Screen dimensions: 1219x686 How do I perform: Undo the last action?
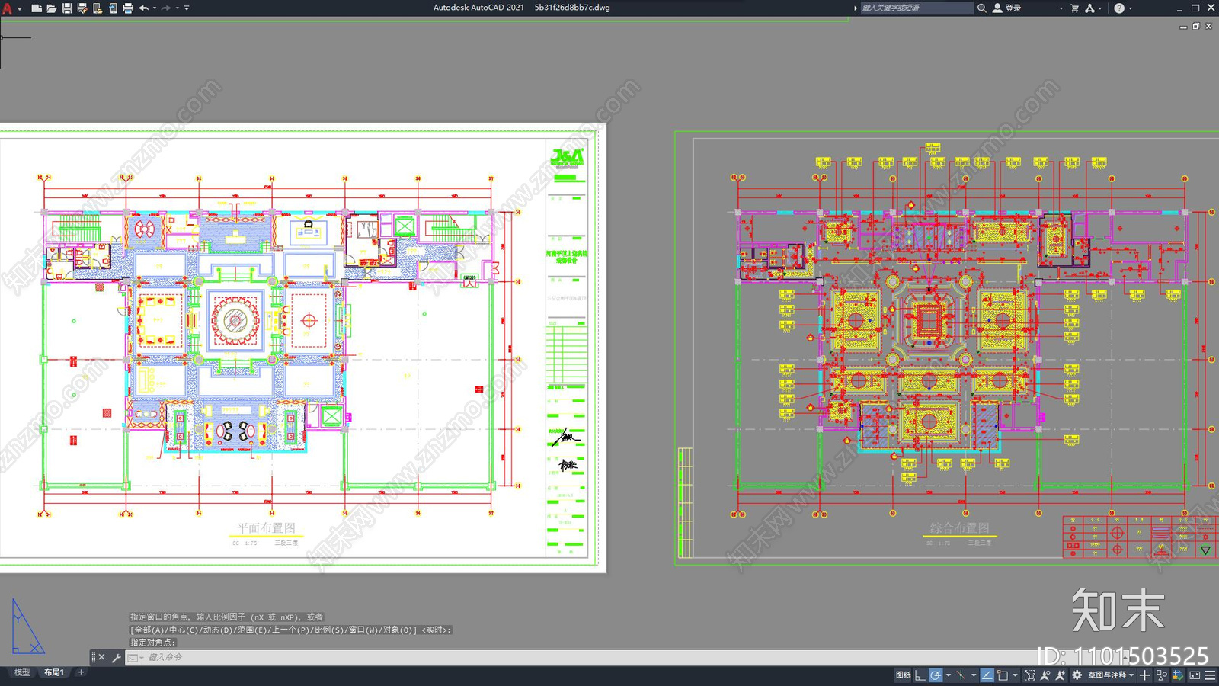(x=143, y=8)
